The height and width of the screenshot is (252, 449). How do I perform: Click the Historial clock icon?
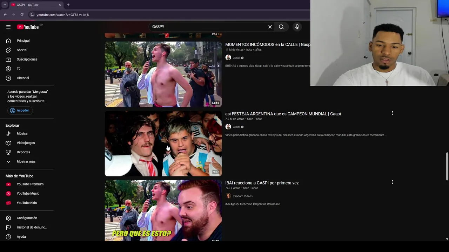click(x=8, y=78)
